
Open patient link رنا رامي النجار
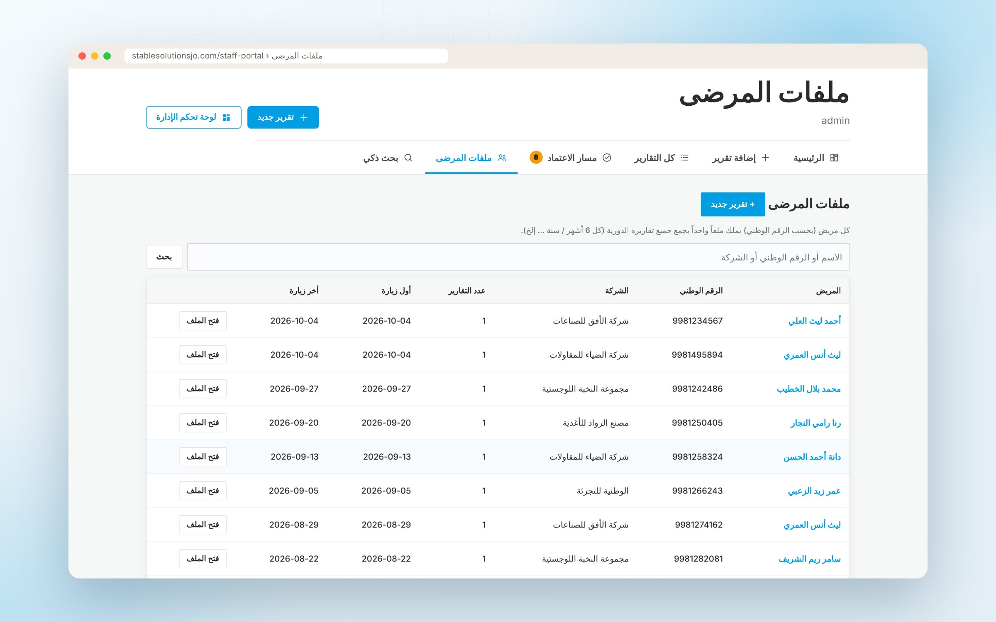click(815, 423)
